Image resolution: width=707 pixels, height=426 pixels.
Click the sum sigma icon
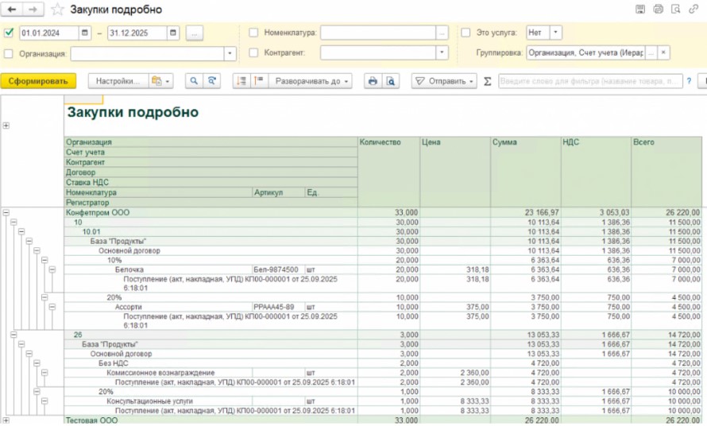487,81
